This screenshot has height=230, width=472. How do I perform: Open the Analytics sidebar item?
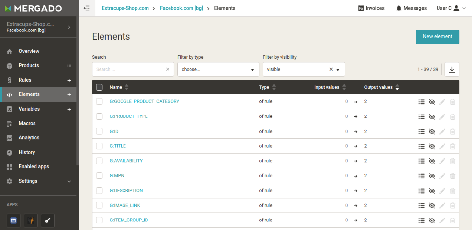pyautogui.click(x=29, y=138)
